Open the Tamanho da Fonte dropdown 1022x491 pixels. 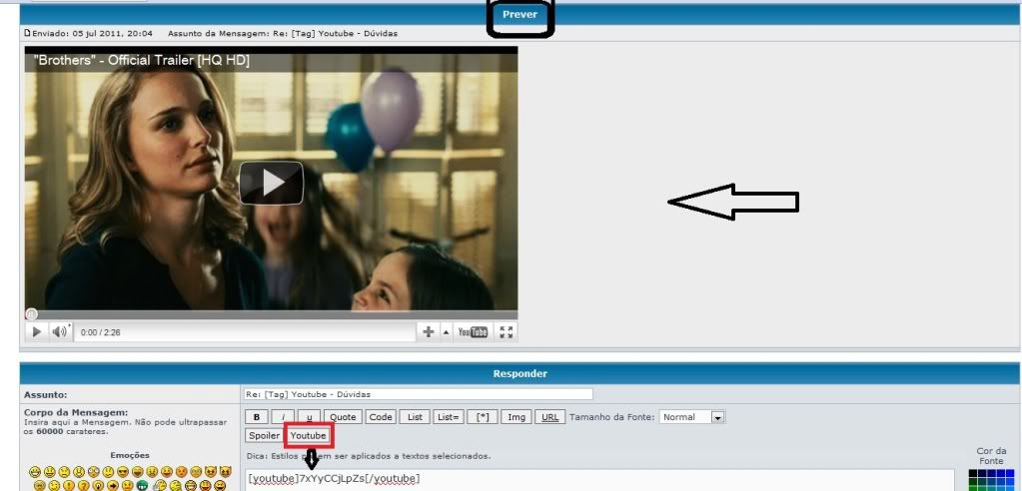click(692, 417)
